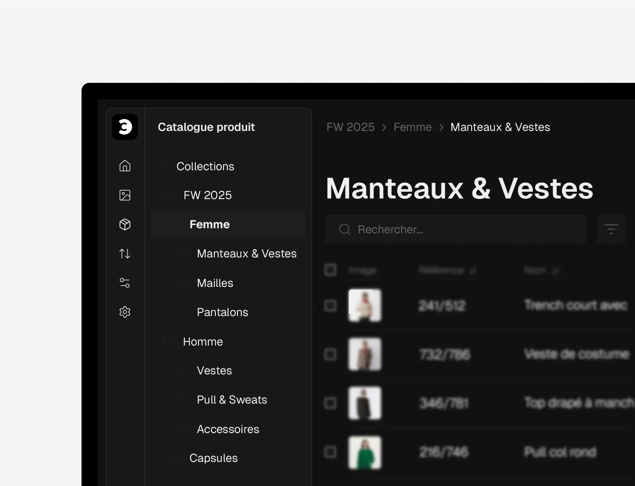This screenshot has height=486, width=635.
Task: Open the settings gear icon
Action: [125, 312]
